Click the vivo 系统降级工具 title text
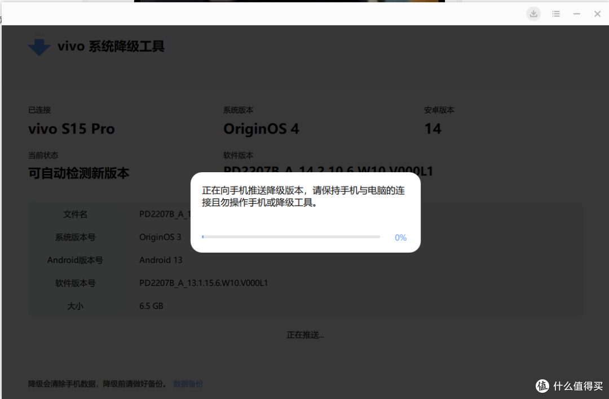Image resolution: width=609 pixels, height=399 pixels. coord(111,46)
